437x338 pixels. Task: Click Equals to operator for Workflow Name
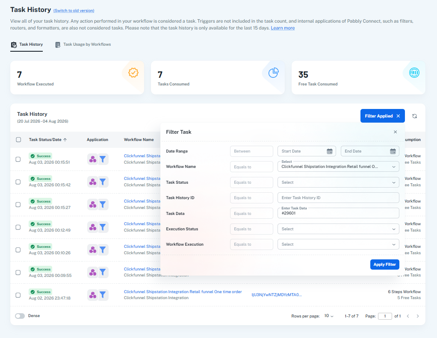click(x=252, y=167)
